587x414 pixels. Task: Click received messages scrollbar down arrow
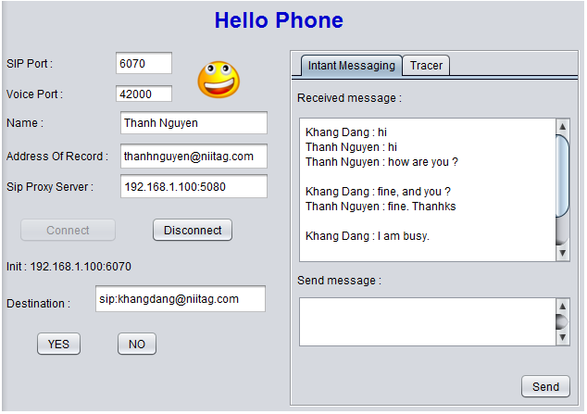[x=562, y=254]
